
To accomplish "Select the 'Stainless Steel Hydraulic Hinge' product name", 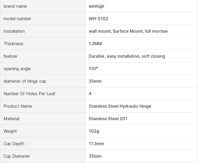I will pyautogui.click(x=120, y=106).
